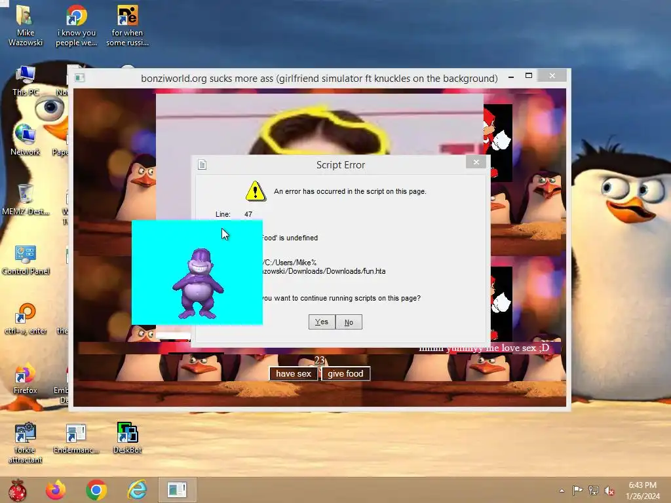Viewport: 671px width, 503px height.
Task: Minimize the bonziworld.org window
Action: [x=511, y=77]
